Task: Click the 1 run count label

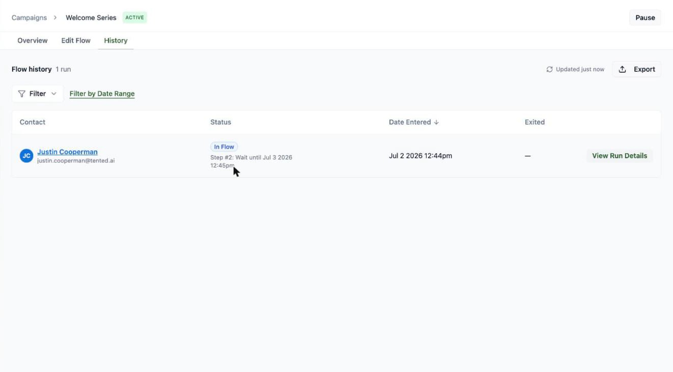Action: click(x=63, y=69)
